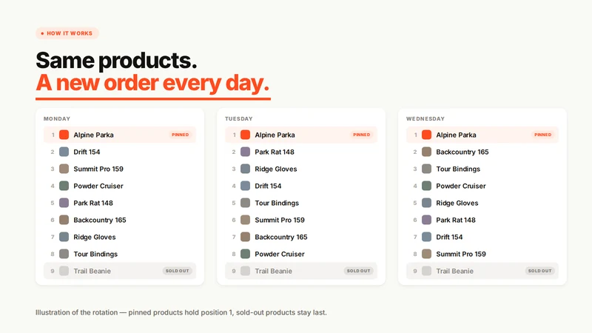Select Trail Beanie in the Monday list
The height and width of the screenshot is (333, 592).
120,271
